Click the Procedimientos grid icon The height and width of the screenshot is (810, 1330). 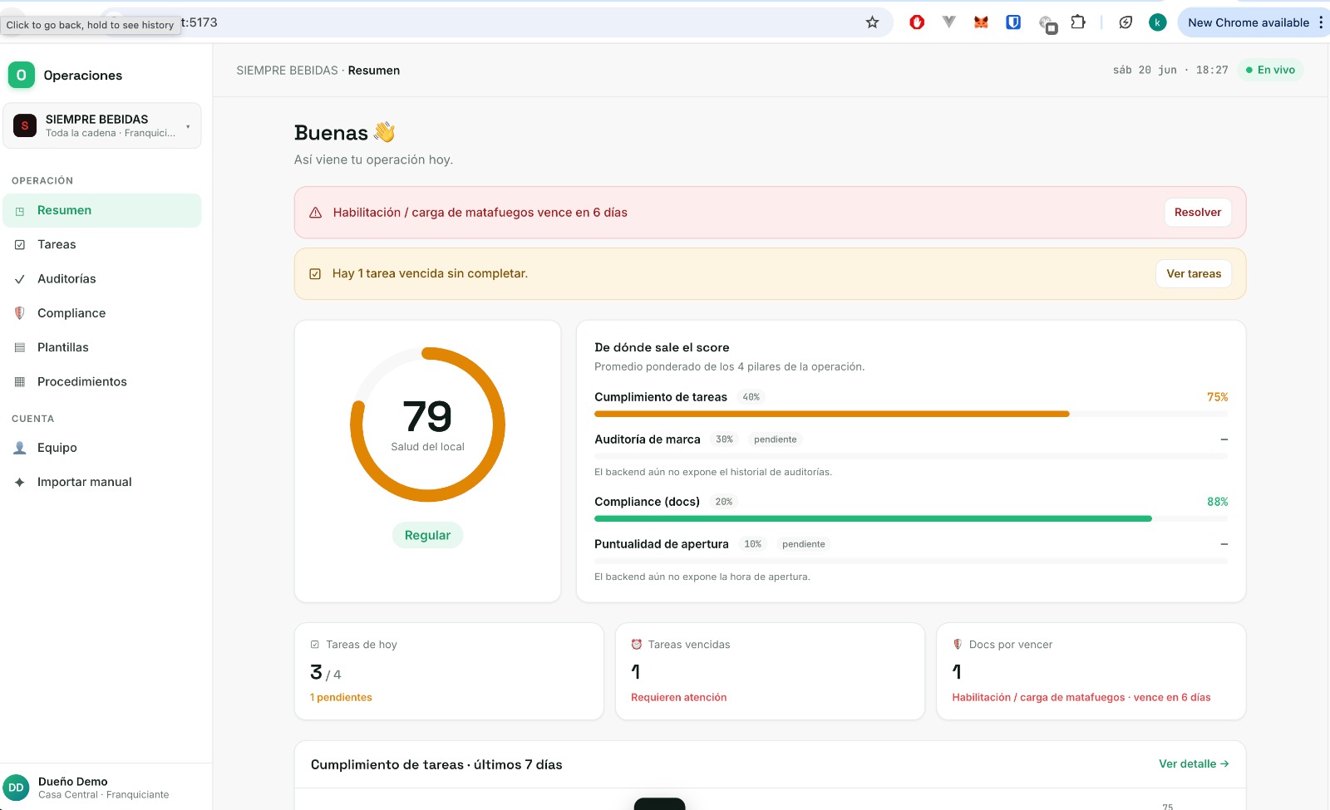(x=20, y=381)
